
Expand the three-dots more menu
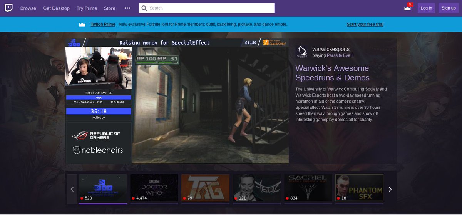click(127, 8)
